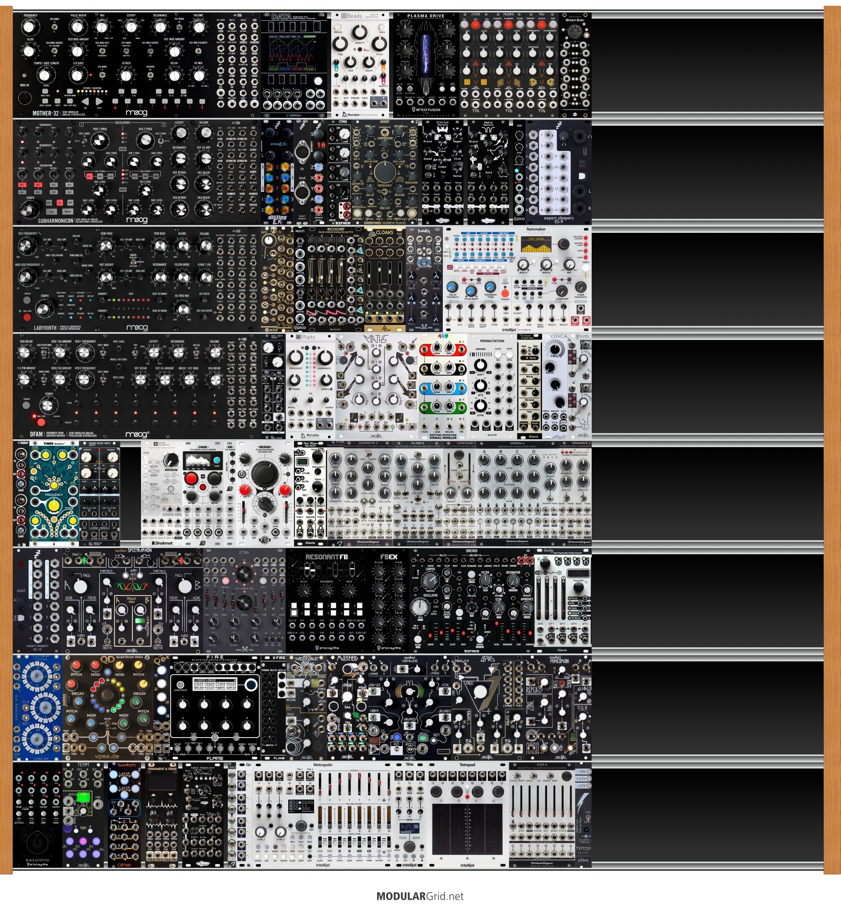Select the Mutant Brain module
Image resolution: width=841 pixels, height=905 pixels.
click(575, 65)
